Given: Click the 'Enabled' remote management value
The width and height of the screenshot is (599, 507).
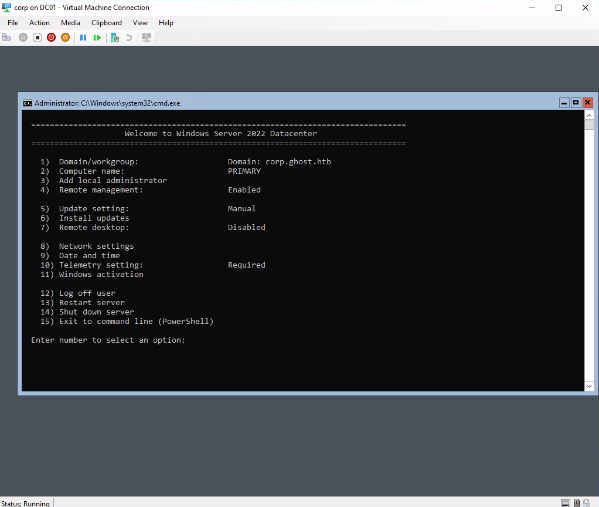Looking at the screenshot, I should pyautogui.click(x=244, y=190).
